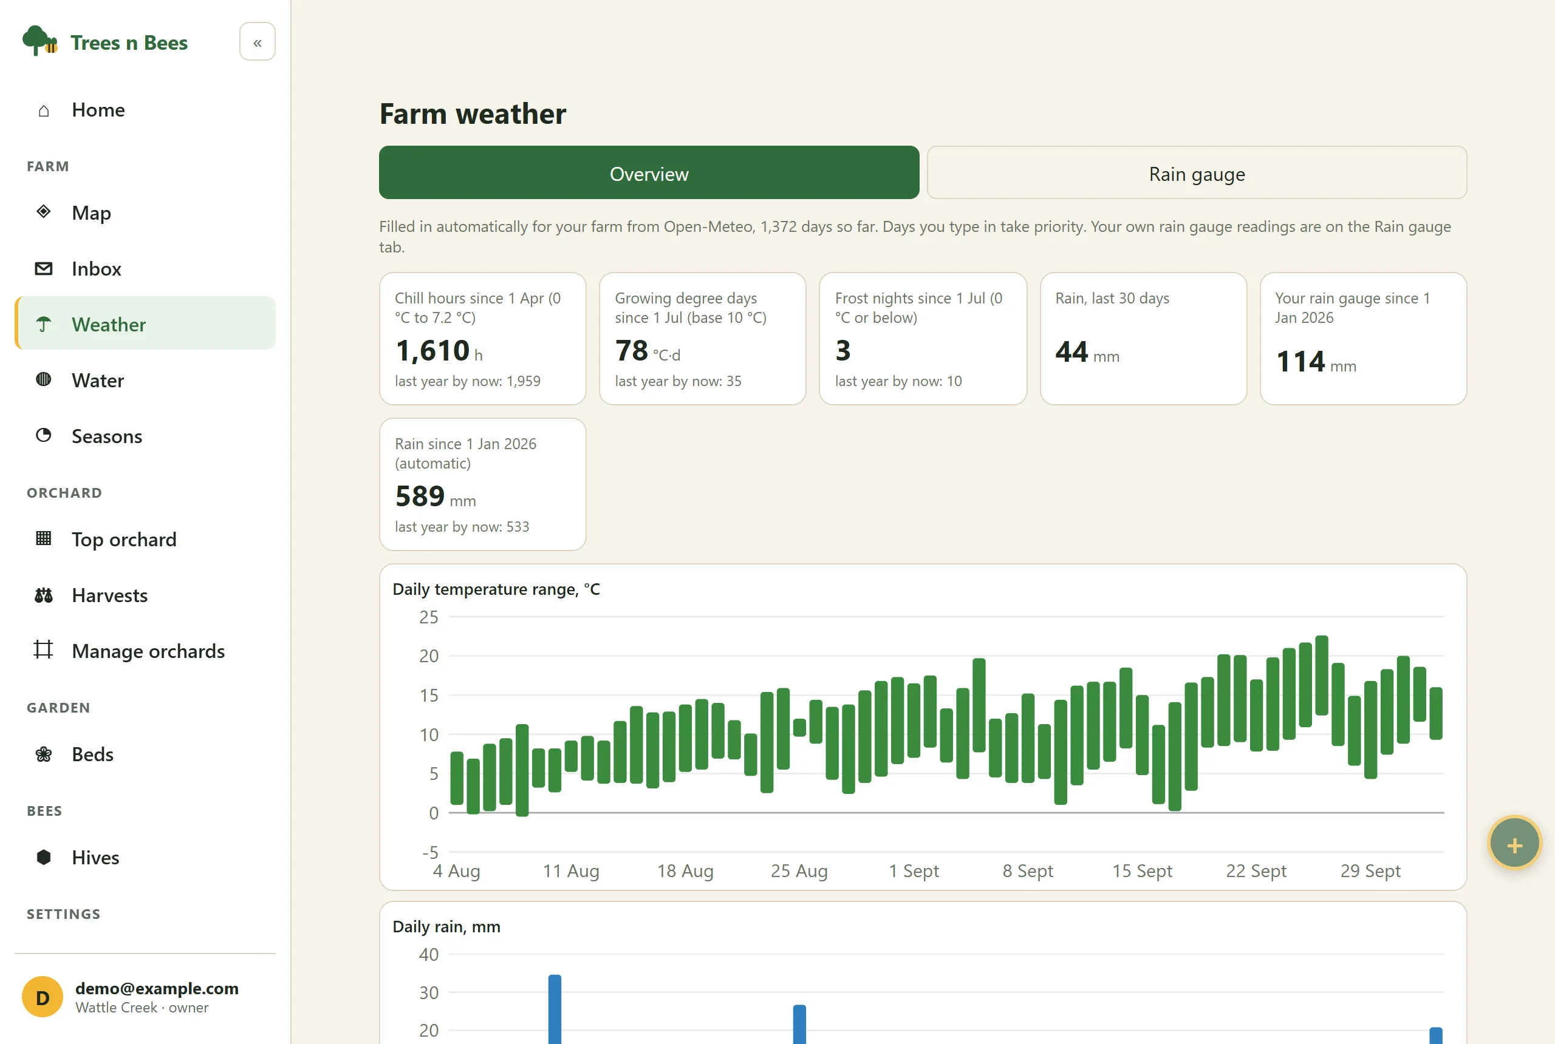Open Top orchard via its grid icon

click(x=44, y=538)
